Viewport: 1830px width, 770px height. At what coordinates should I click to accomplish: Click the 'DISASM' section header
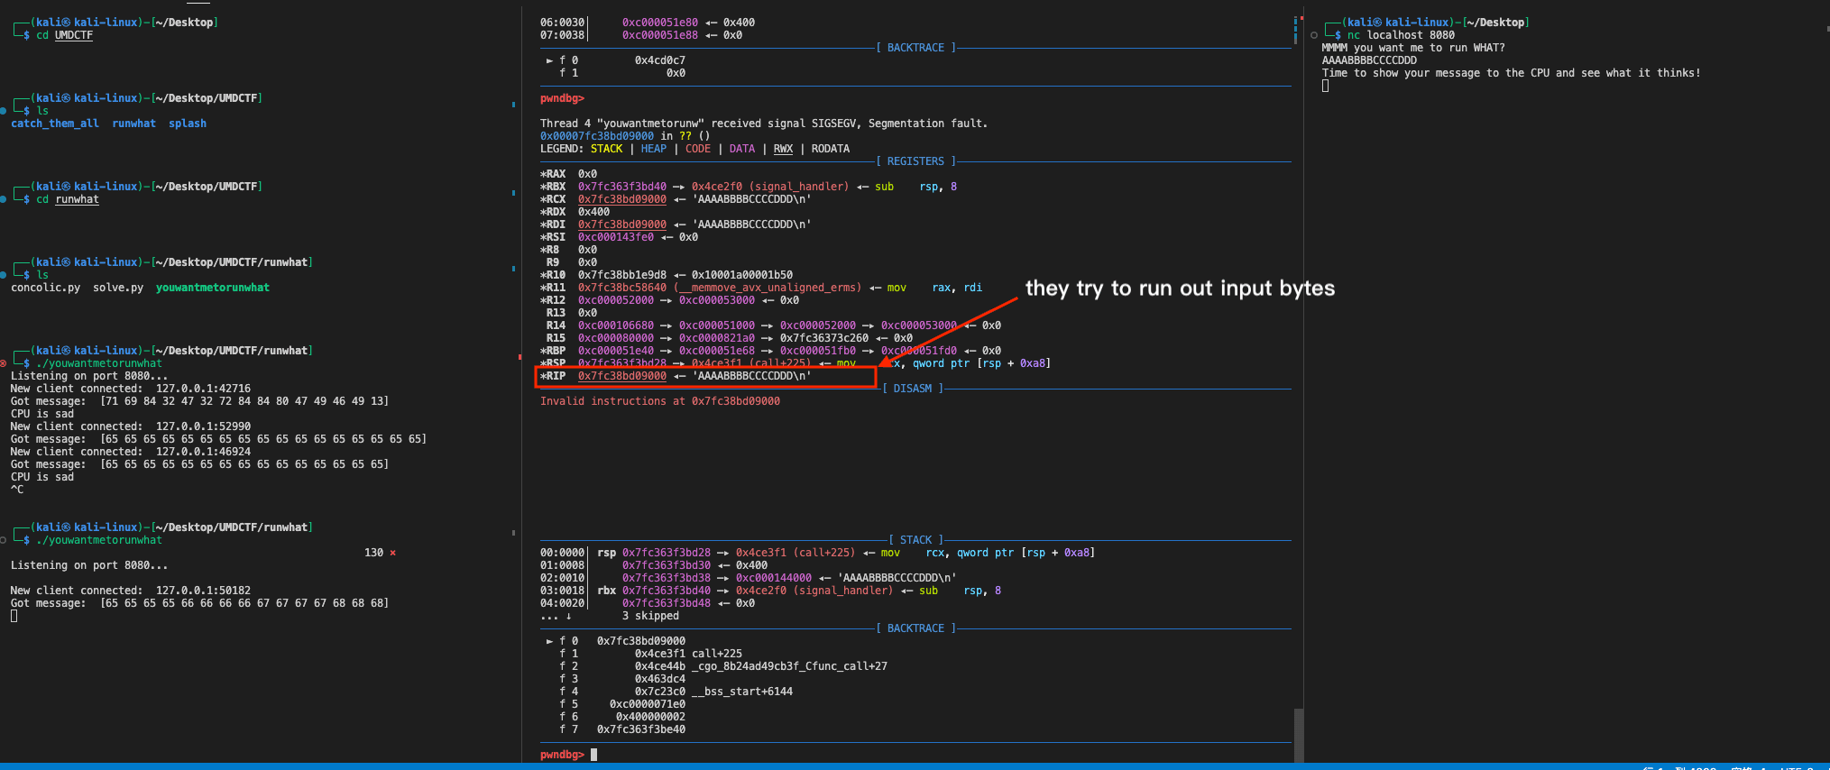[x=913, y=389]
